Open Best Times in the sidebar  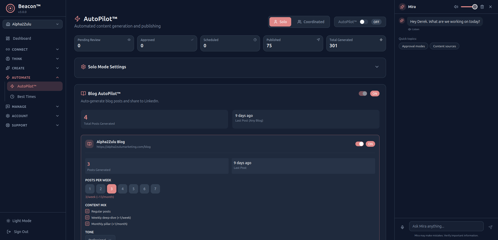point(35,97)
